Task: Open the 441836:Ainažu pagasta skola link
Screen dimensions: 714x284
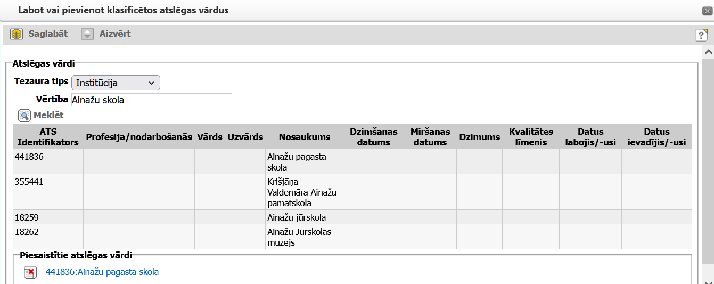Action: [102, 272]
